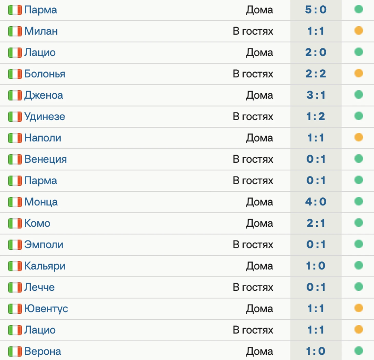
Task: Click the Italian flag icon next to Ювентус
Action: pyautogui.click(x=15, y=309)
